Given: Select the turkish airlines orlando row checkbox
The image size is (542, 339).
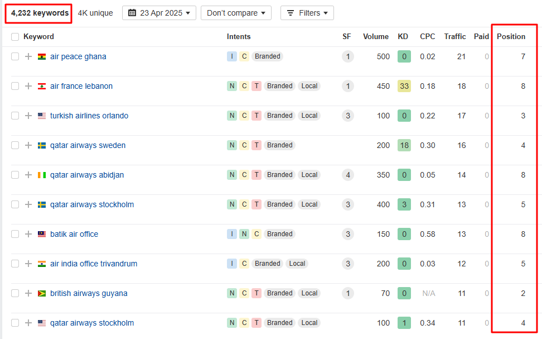Looking at the screenshot, I should (15, 116).
